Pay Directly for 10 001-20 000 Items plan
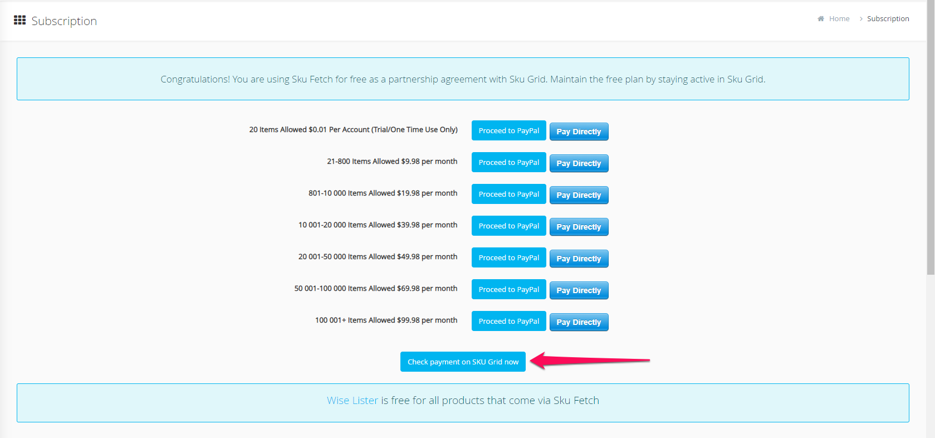This screenshot has width=935, height=438. coord(579,227)
